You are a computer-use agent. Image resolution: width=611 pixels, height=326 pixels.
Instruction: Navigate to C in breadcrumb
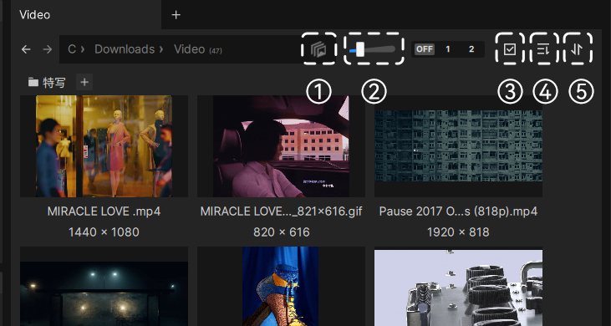pyautogui.click(x=72, y=49)
